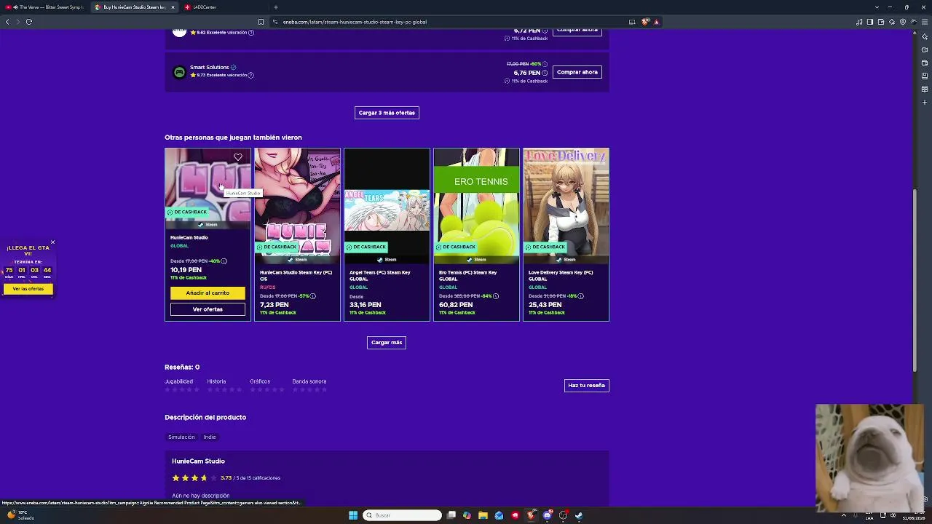Click the Windows taskbar Buscar search box

click(403, 515)
